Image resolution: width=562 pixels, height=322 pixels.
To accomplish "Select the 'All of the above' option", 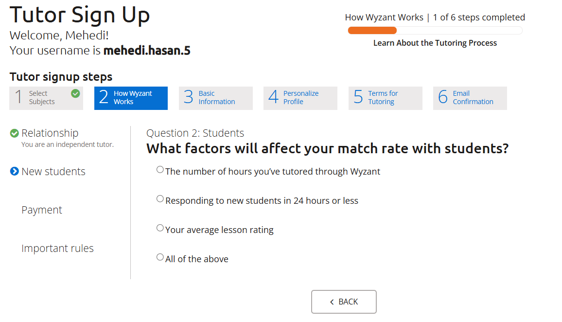I will [160, 257].
